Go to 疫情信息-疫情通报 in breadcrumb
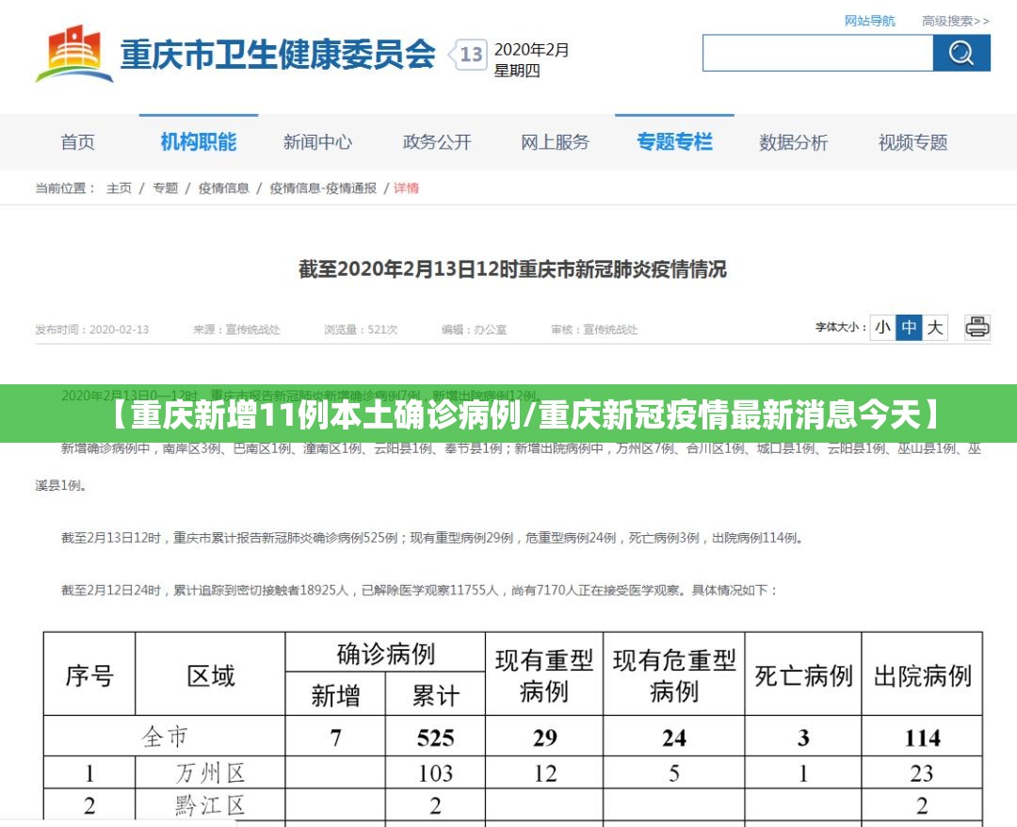 pos(323,188)
